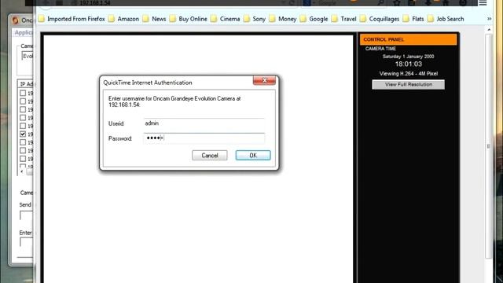This screenshot has width=503, height=283.
Task: Open the Application menu in the Oncam window
Action: pos(24,32)
